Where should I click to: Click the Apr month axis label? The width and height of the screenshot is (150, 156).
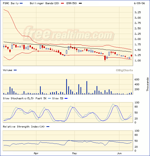point(36,153)
